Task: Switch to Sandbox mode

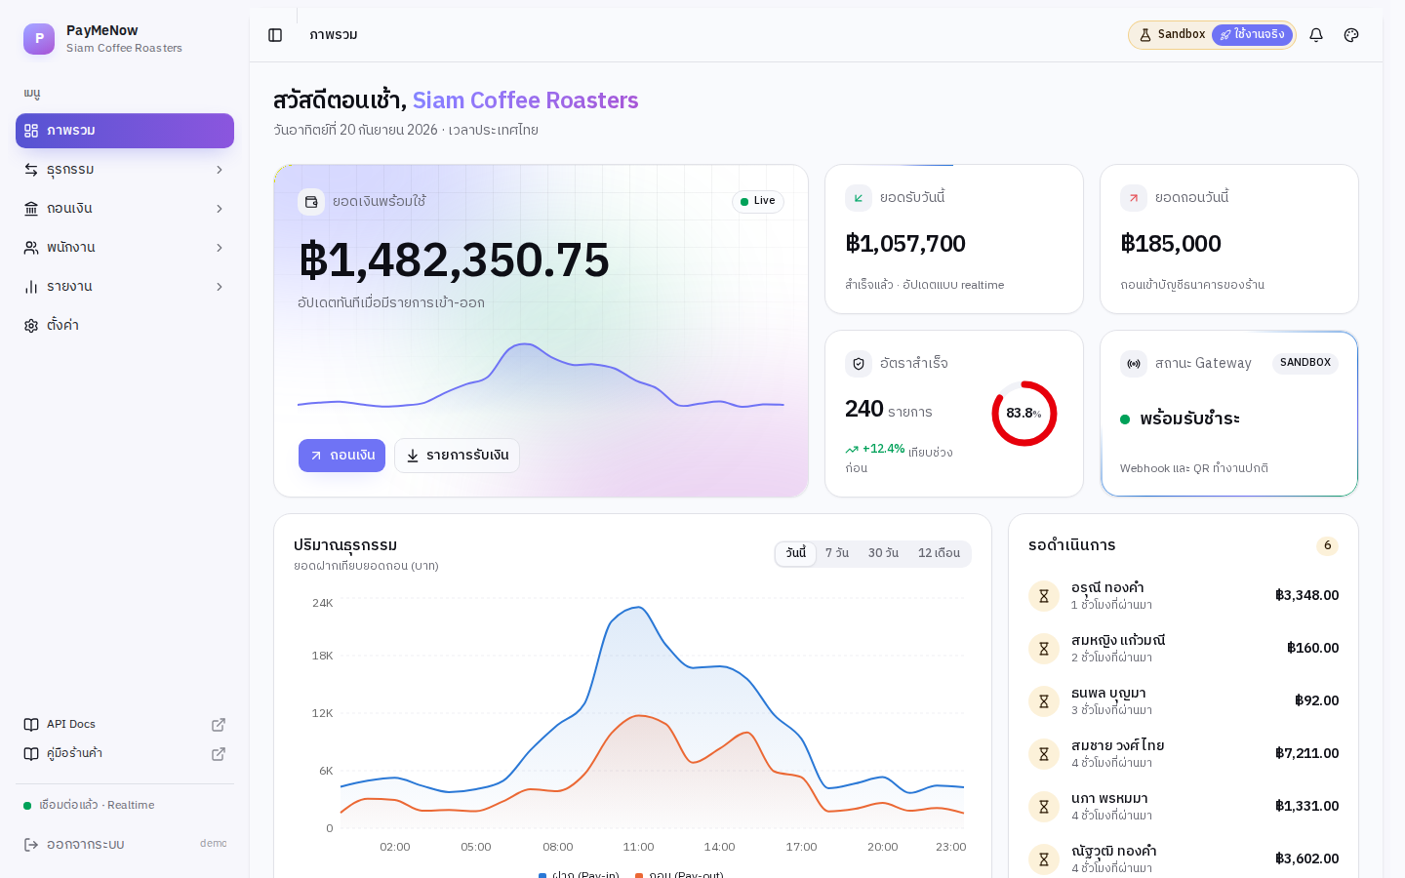Action: click(x=1172, y=35)
